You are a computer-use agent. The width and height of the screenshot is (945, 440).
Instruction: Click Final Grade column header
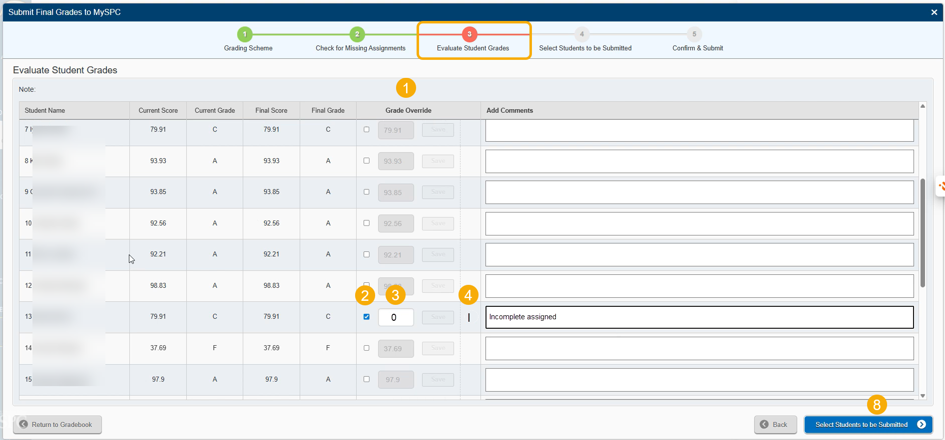328,111
